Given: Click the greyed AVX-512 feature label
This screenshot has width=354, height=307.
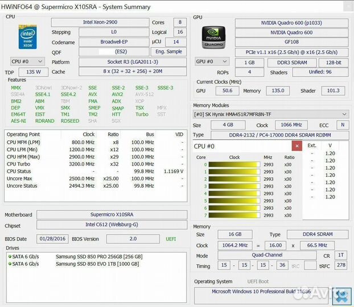Looking at the screenshot, I should [145, 94].
